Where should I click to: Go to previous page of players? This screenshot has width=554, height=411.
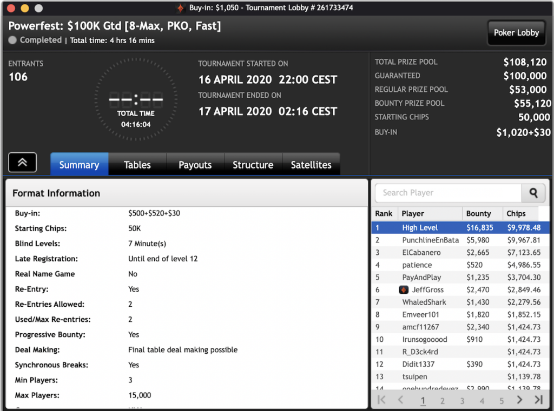pyautogui.click(x=401, y=400)
